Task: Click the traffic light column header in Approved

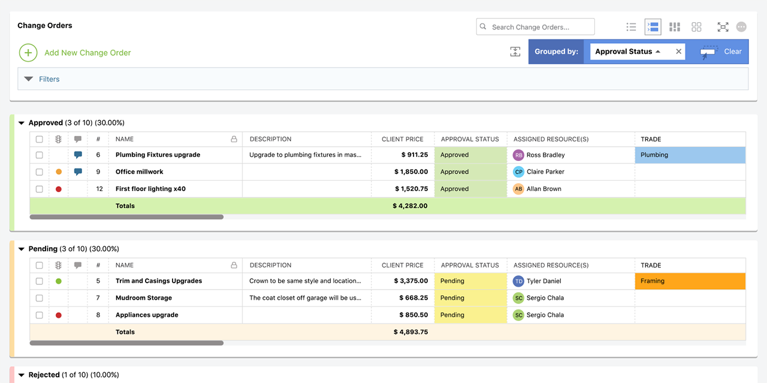Action: point(59,139)
